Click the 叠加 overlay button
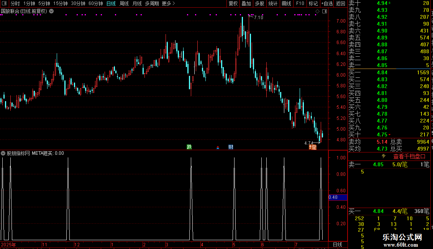The height and width of the screenshot is (249, 433). [x=246, y=3]
